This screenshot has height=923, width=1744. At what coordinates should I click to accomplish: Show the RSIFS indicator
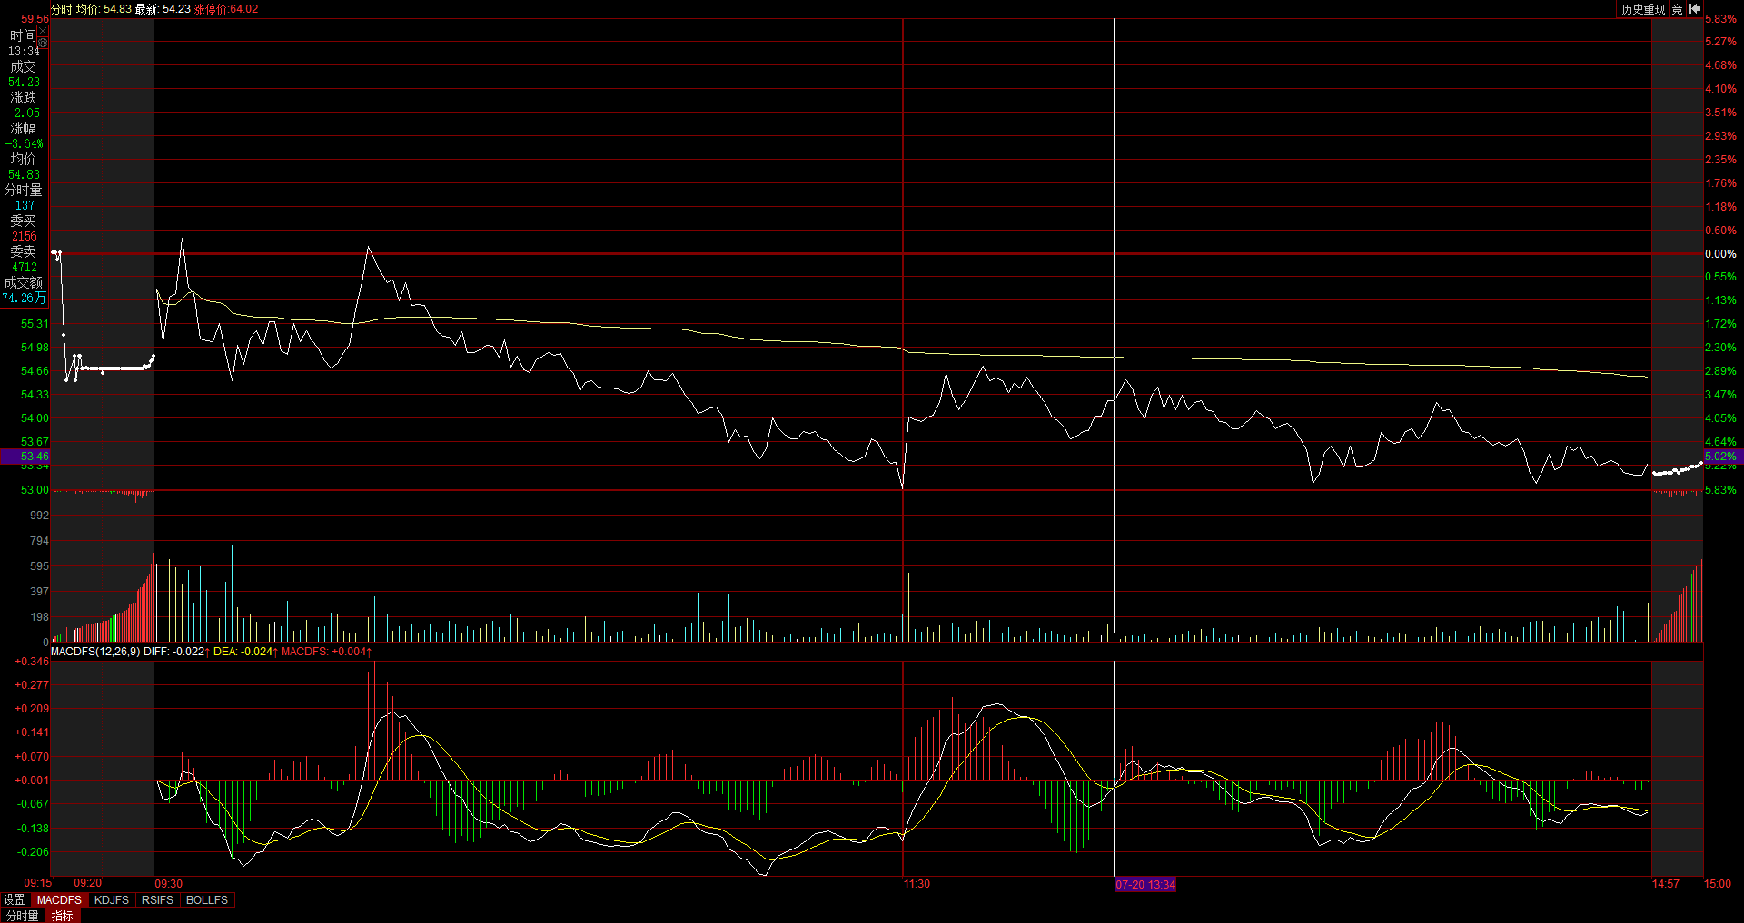(x=157, y=899)
